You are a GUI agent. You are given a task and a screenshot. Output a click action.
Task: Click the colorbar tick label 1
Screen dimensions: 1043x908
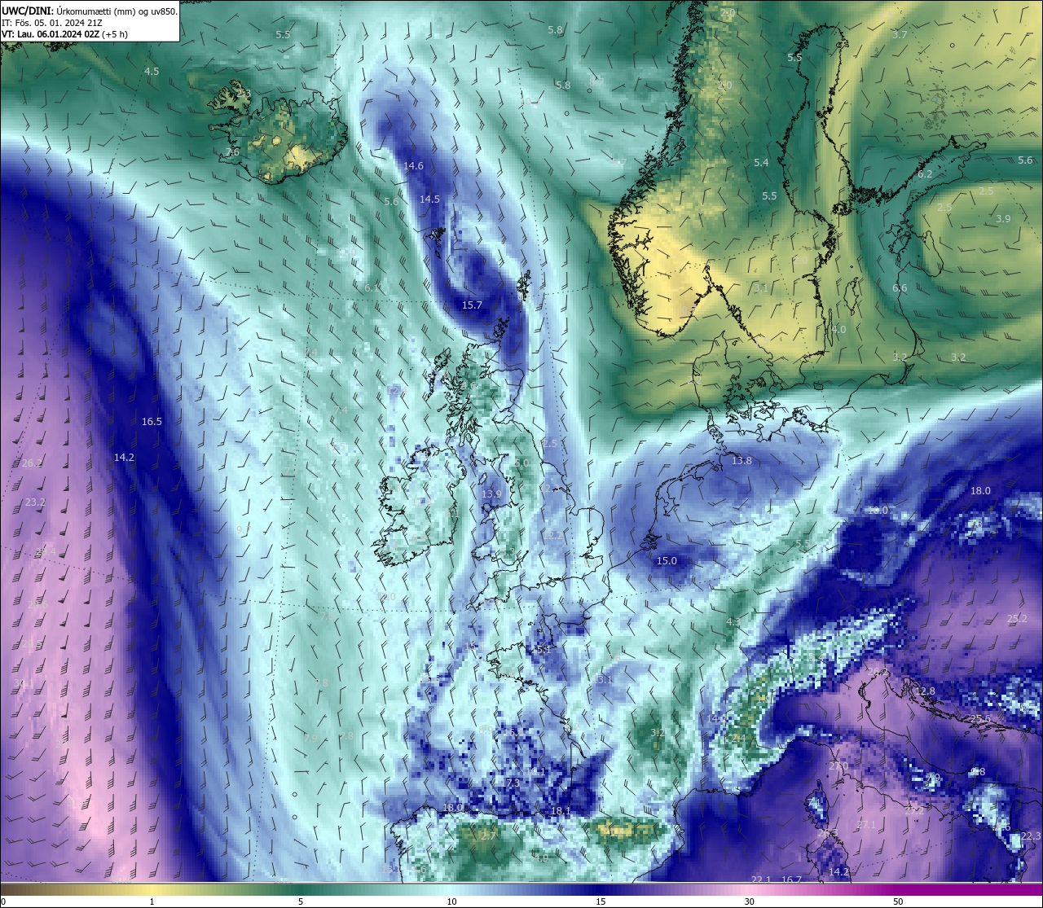(x=152, y=901)
